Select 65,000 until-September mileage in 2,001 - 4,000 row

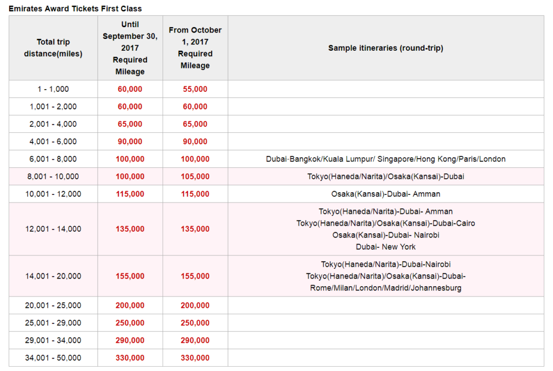pyautogui.click(x=130, y=124)
